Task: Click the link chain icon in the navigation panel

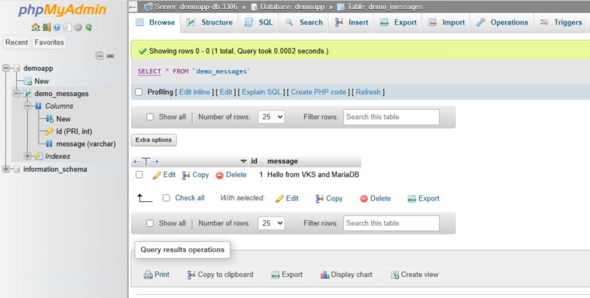Action: pyautogui.click(x=110, y=56)
